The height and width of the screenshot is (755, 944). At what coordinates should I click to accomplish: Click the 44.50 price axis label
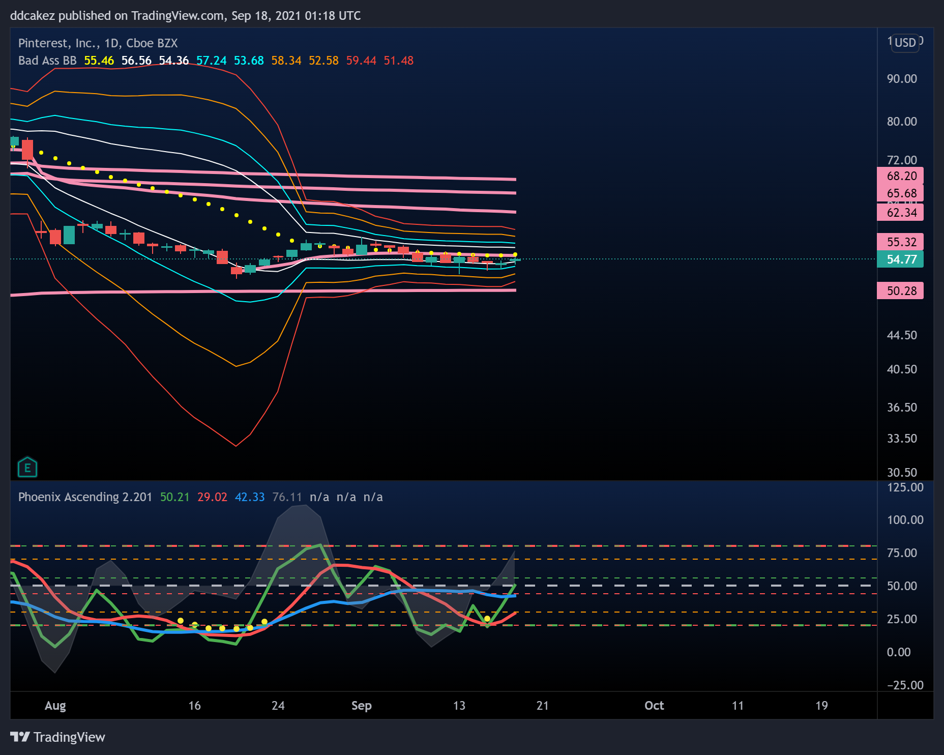[x=902, y=335]
